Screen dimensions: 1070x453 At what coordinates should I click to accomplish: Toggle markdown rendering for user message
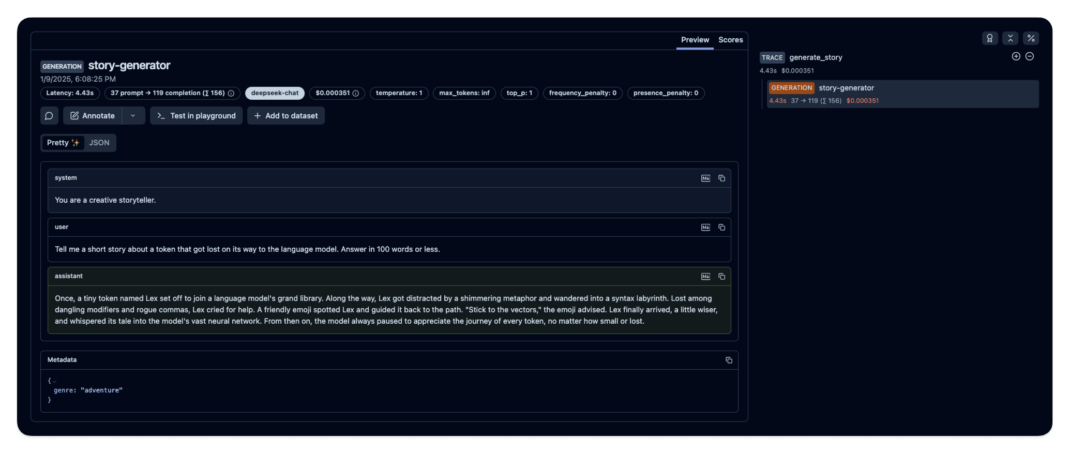tap(705, 228)
